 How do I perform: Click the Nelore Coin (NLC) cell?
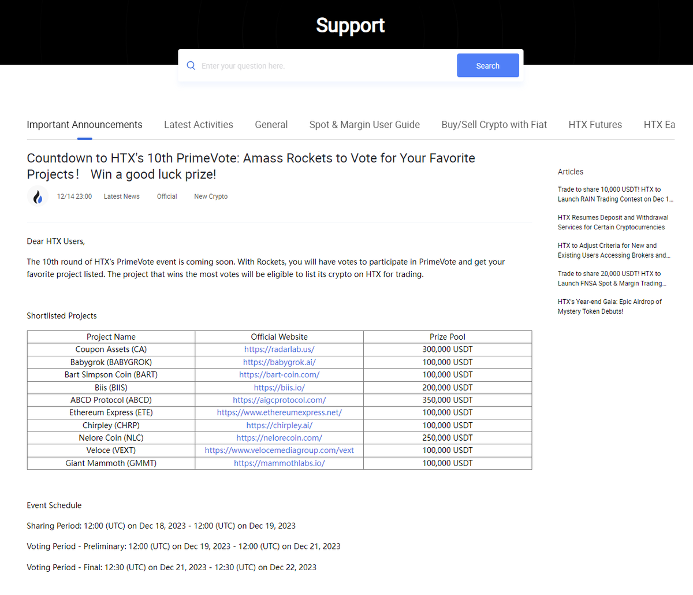(x=111, y=438)
